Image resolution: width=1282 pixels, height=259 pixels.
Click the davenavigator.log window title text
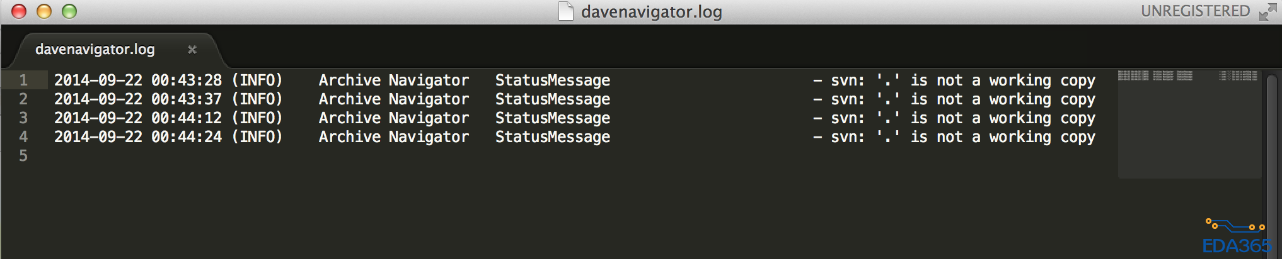coord(651,12)
